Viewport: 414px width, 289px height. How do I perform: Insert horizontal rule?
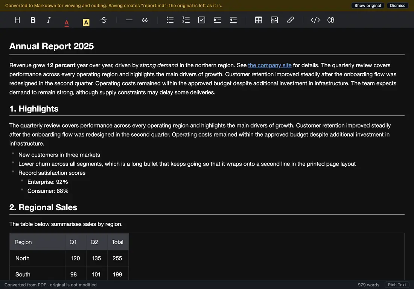[x=129, y=20]
